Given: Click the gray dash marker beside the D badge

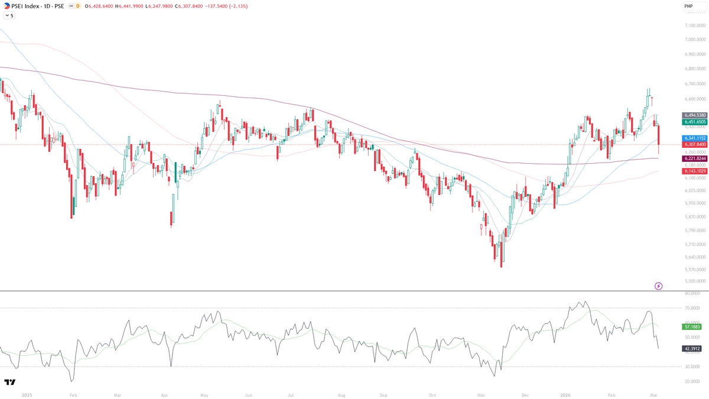Looking at the screenshot, I should coord(71,6).
